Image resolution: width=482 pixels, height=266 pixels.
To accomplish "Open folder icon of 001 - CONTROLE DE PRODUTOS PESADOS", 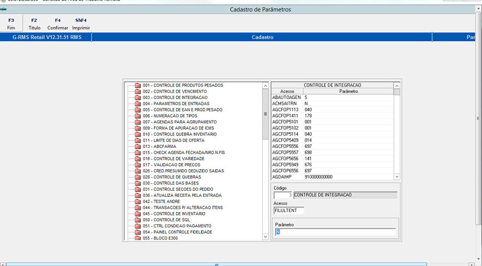I will 138,85.
